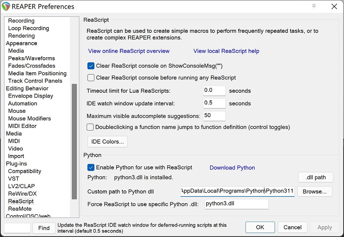The height and width of the screenshot is (237, 344).
Task: Open Peaks/Waveforms preferences
Action: click(x=32, y=58)
